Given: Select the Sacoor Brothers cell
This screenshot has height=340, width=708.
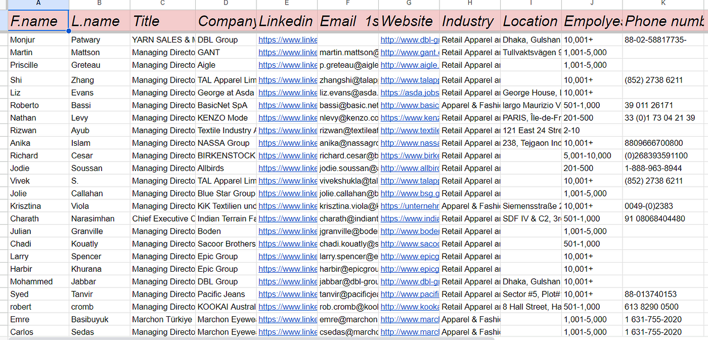Looking at the screenshot, I should tap(226, 244).
